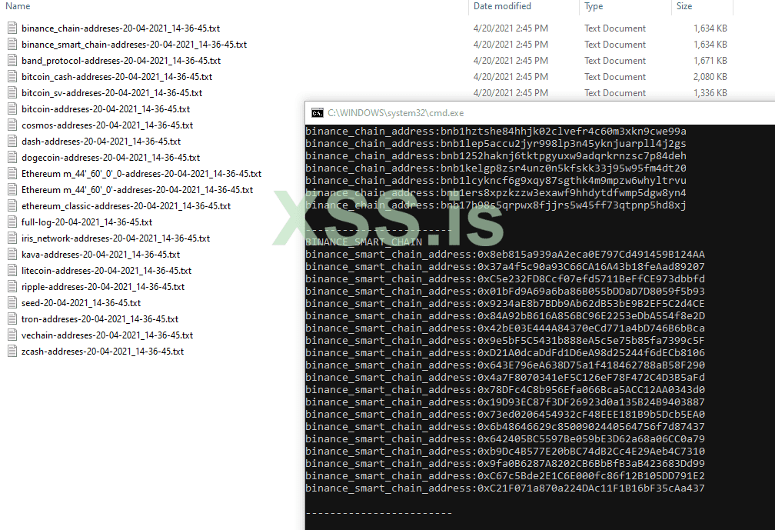Select dash-addreses-20-04-2021_14-36-45.txt file name

click(101, 142)
